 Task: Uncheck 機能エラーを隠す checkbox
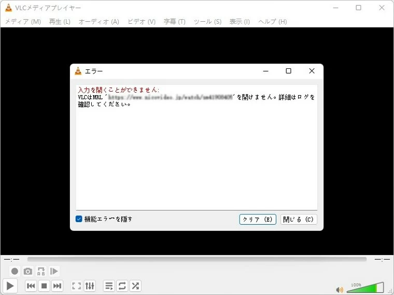click(x=79, y=219)
